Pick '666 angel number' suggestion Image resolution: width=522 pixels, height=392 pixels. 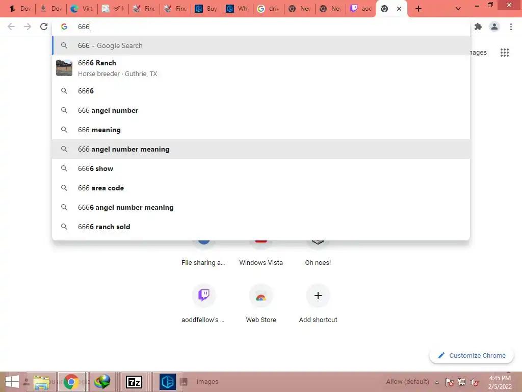[x=261, y=110]
